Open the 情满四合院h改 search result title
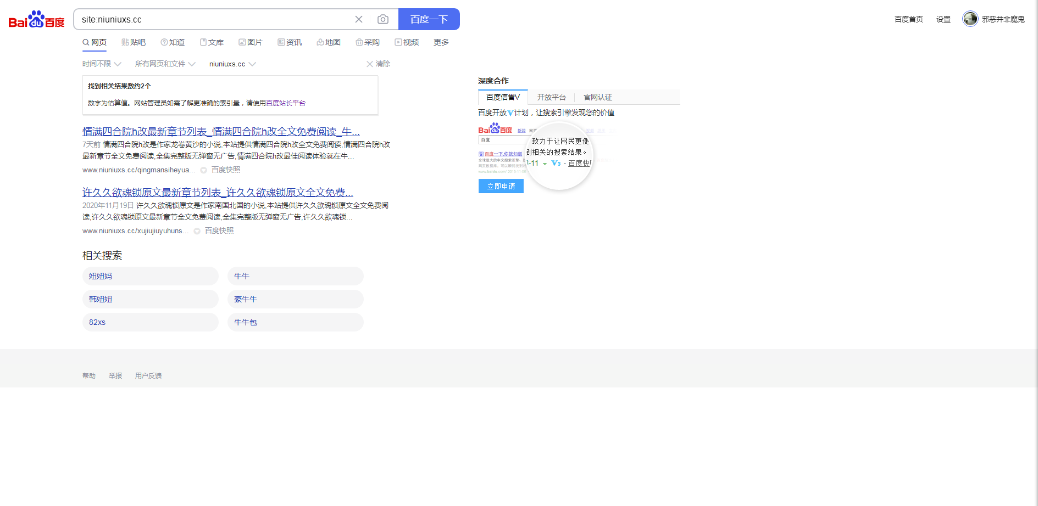Image resolution: width=1038 pixels, height=506 pixels. point(221,131)
